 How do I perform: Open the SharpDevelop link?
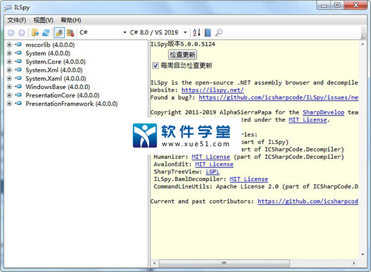click(x=323, y=113)
